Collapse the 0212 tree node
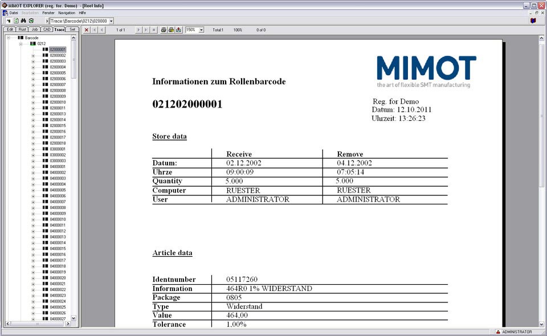Viewport: 547px width, 336px height. [21, 44]
